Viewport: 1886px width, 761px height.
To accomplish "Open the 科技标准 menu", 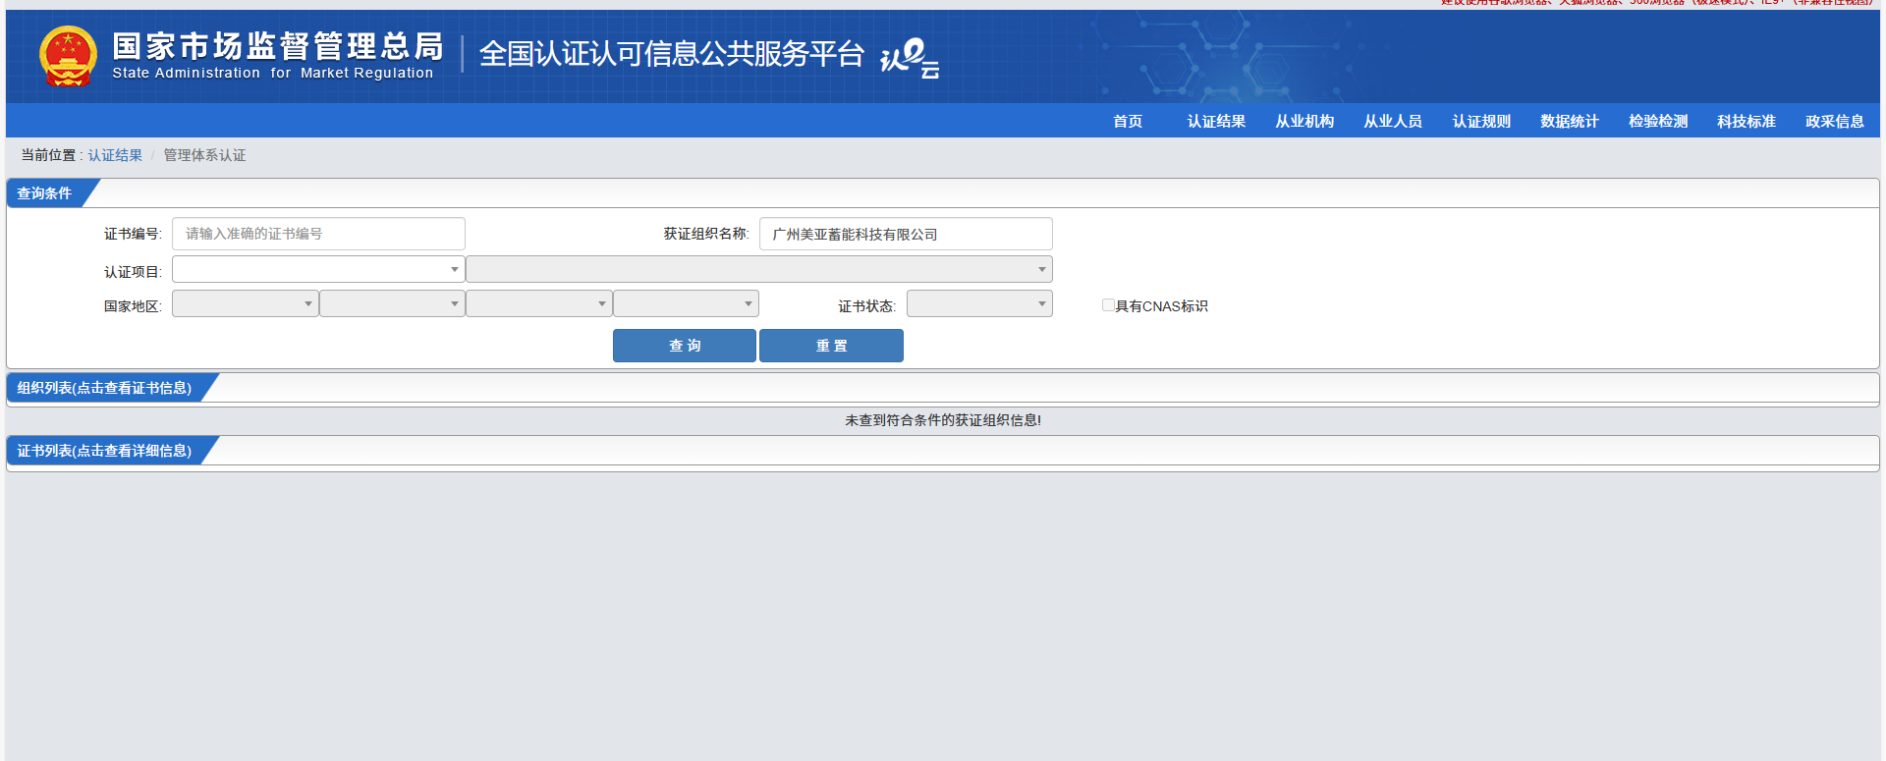I will (x=1747, y=122).
